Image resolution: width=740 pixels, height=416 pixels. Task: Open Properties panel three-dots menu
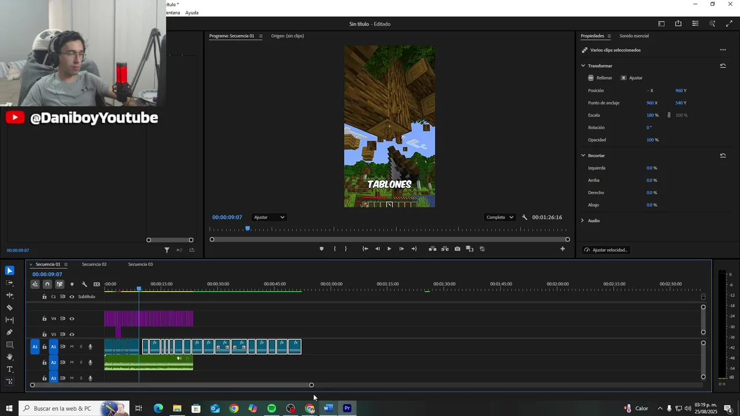(x=723, y=50)
